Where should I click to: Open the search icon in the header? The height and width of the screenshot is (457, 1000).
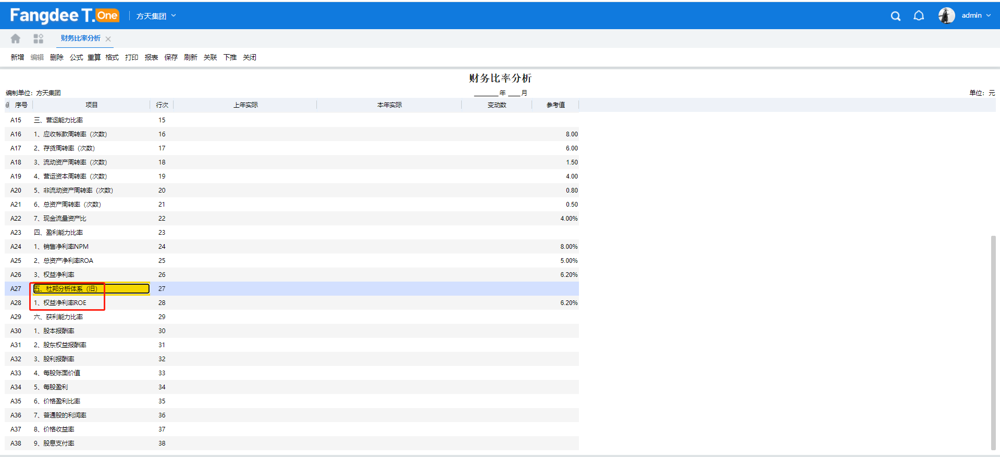[x=895, y=16]
